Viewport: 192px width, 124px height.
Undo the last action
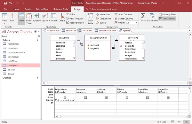pos(11,3)
